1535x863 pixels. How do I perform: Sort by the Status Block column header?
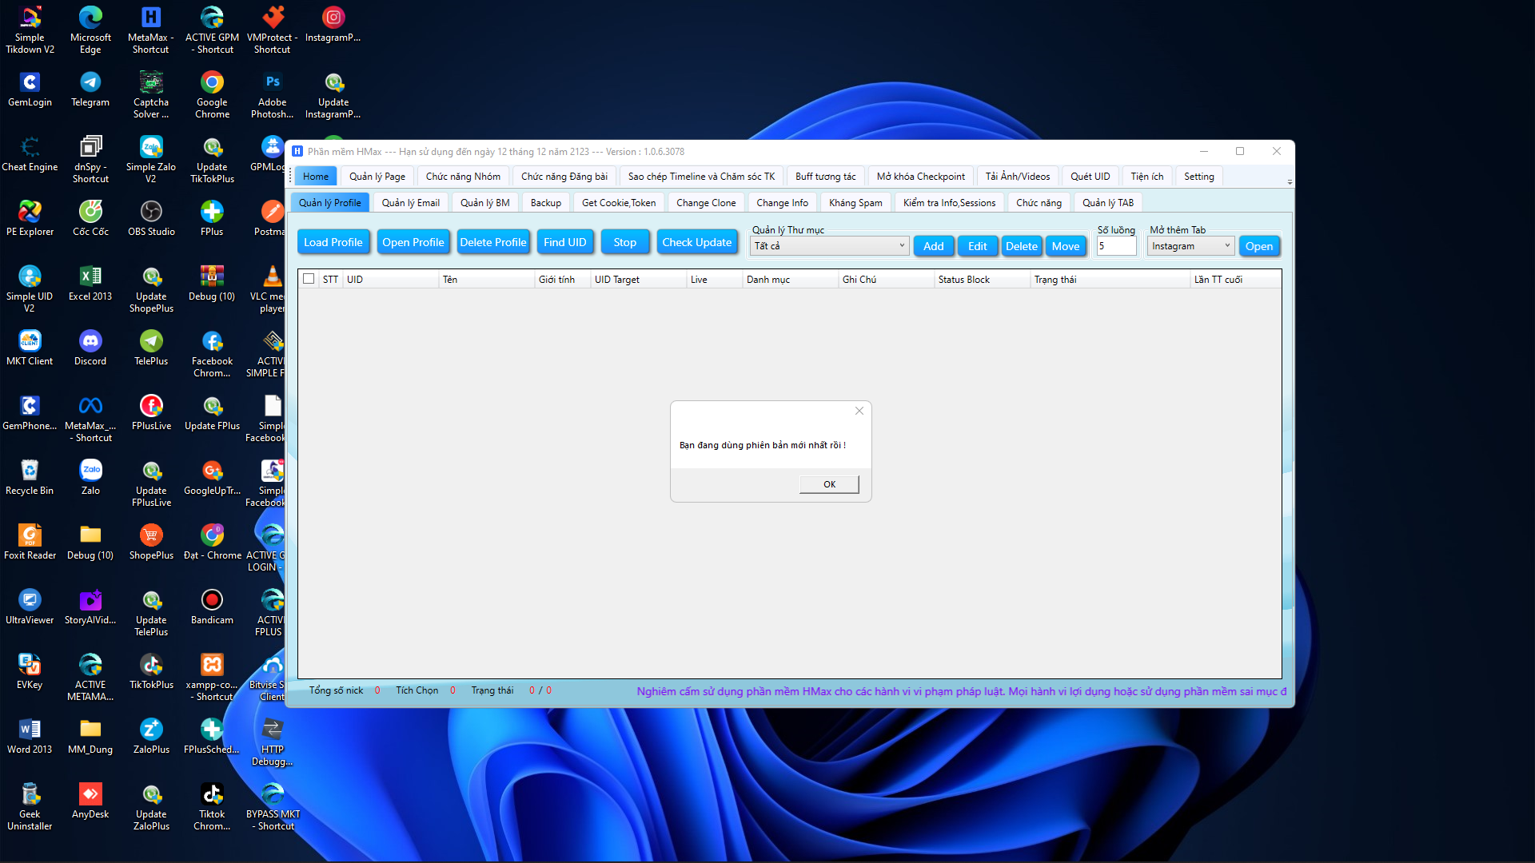982,280
